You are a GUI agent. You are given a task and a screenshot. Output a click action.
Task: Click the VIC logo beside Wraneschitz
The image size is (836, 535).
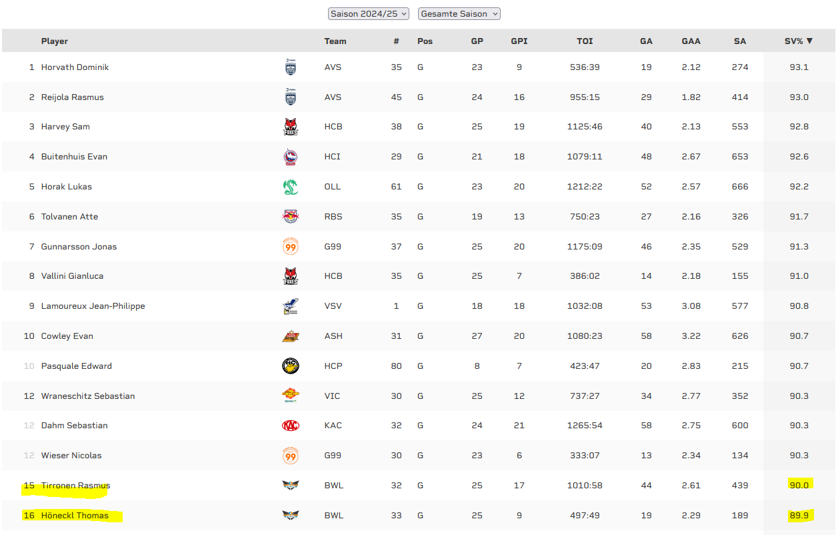click(290, 396)
